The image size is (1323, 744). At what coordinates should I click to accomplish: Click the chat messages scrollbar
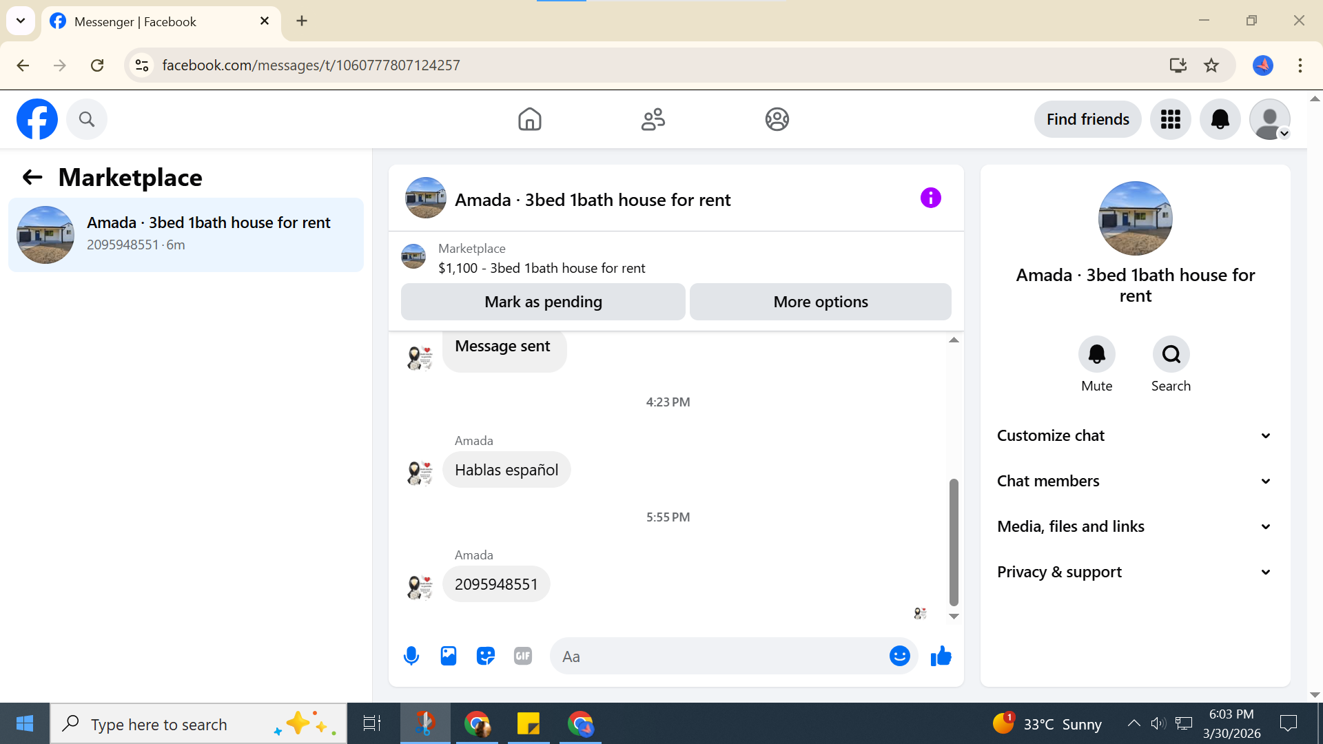point(954,541)
